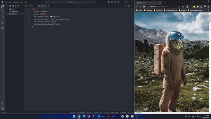Screen dimensions: 211x119
Task: Share this page from address bar
Action: (179, 7)
